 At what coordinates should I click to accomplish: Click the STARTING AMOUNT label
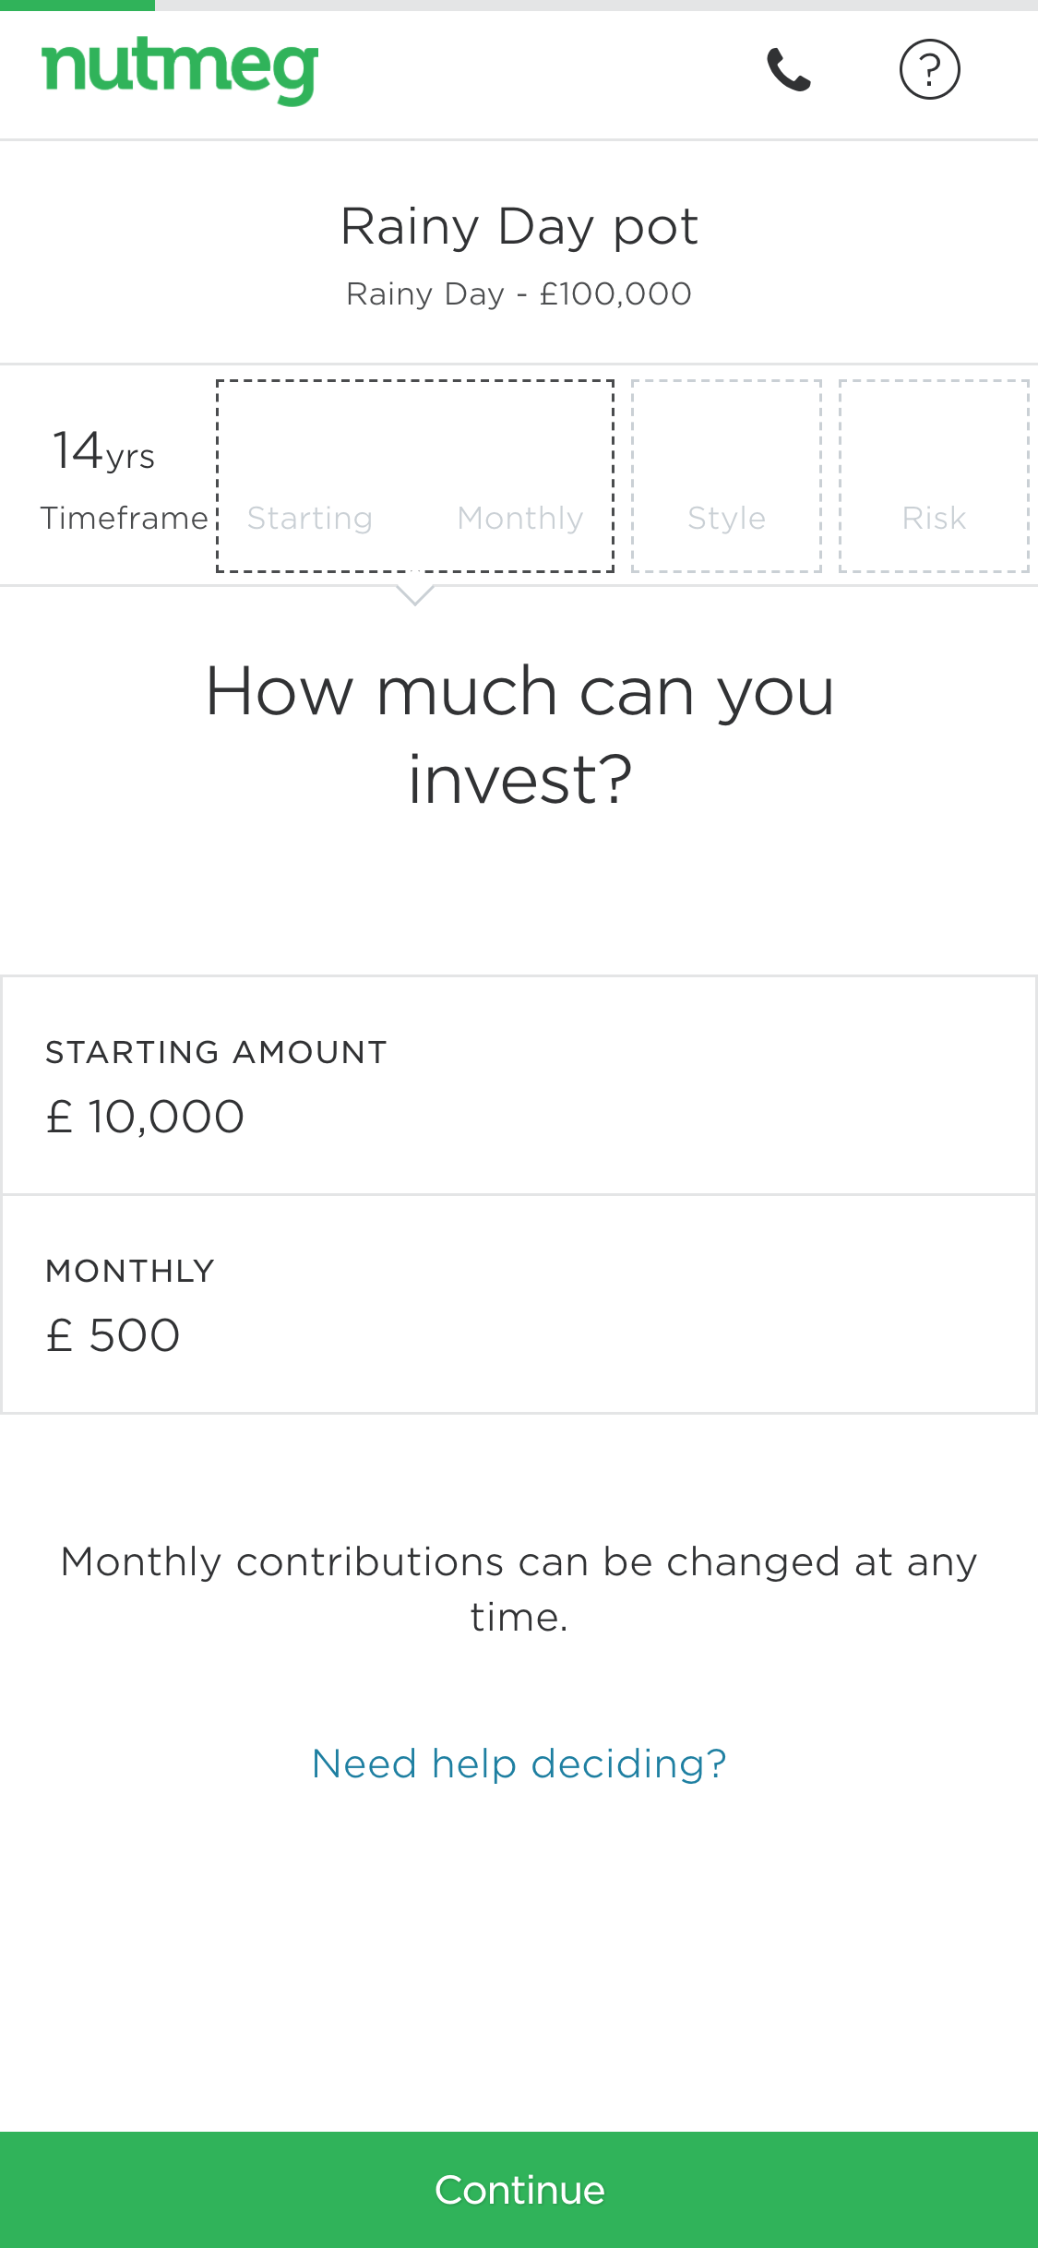coord(217,1052)
